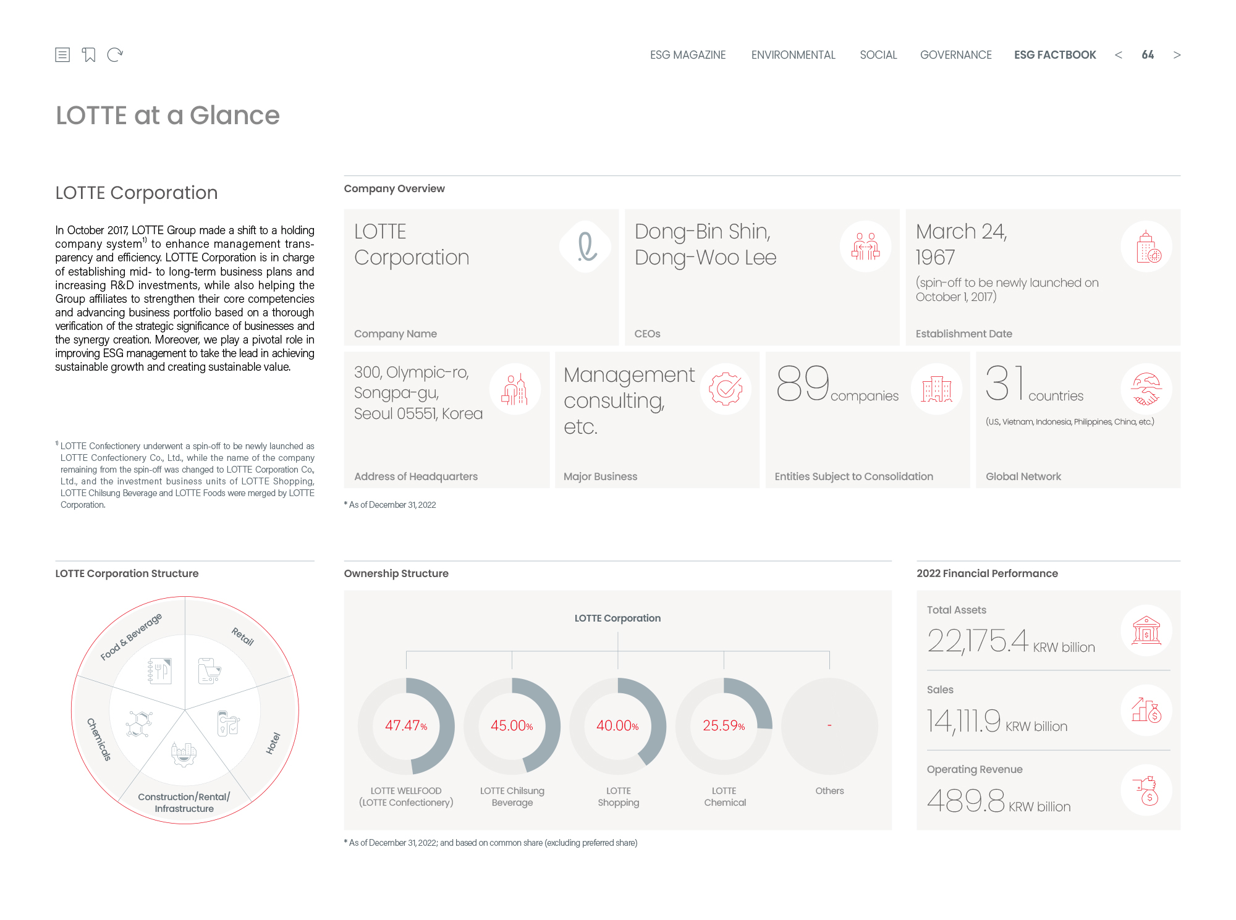Click the 47.47% LOTTE WELLFOOD donut chart
Viewport: 1236px width, 920px height.
coord(406,726)
